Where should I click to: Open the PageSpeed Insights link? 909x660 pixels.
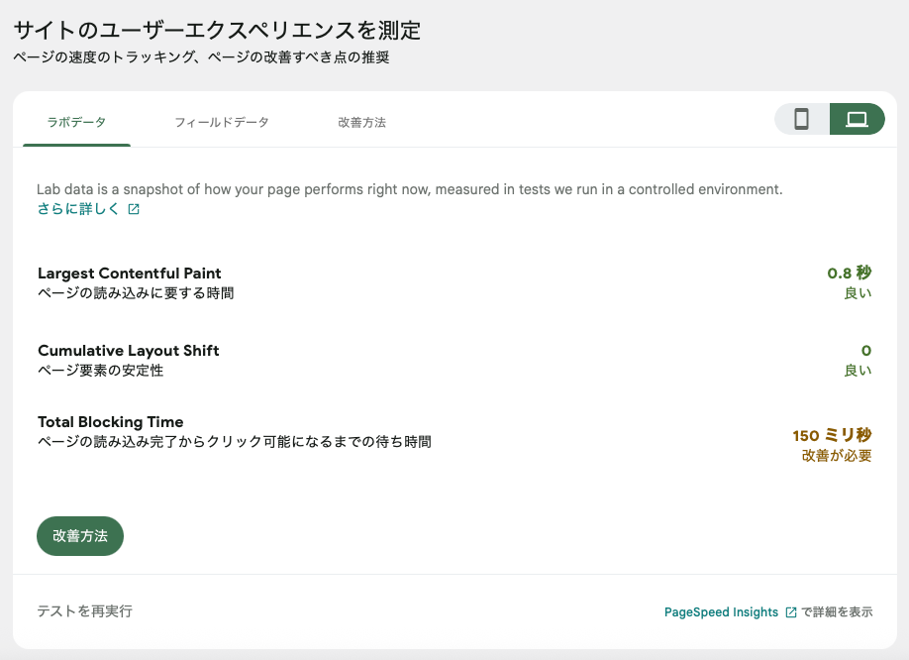[x=721, y=612]
